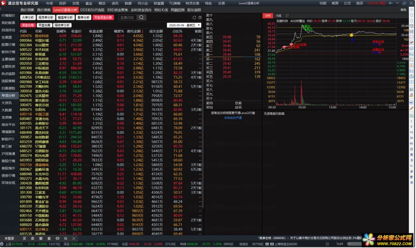Switch to the 早盘抢筹 toggle option

coord(44,25)
